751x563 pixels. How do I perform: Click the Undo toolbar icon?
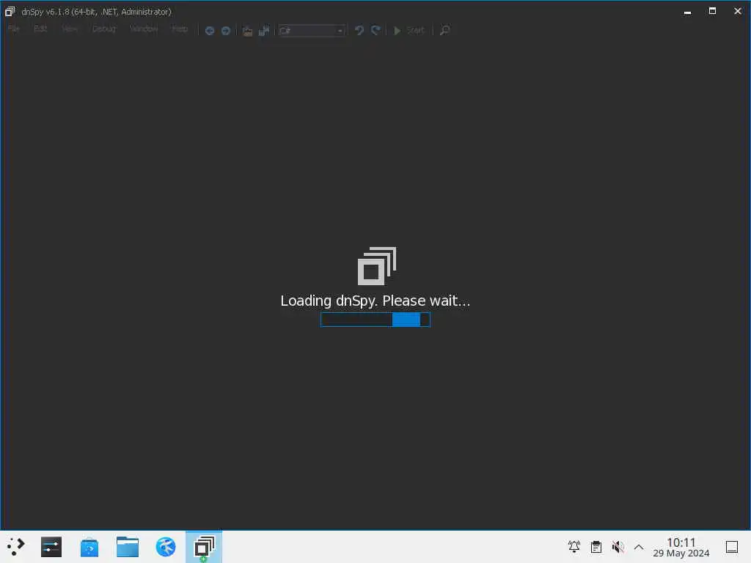359,31
